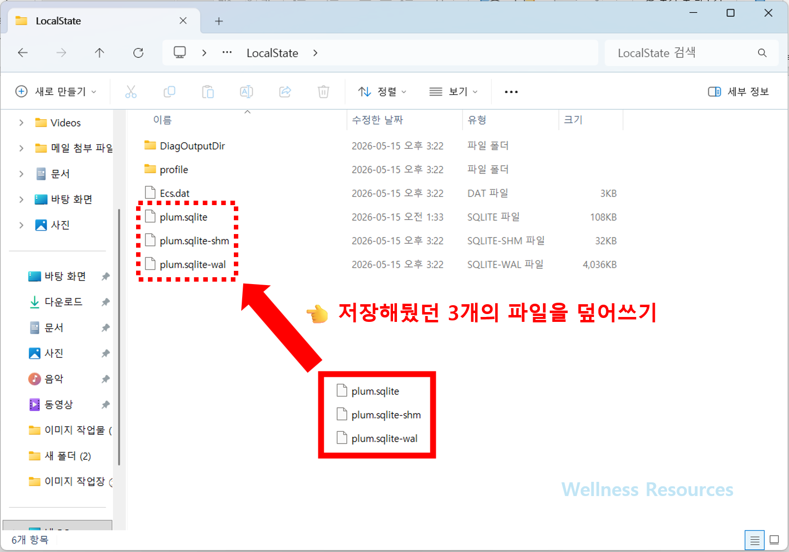This screenshot has width=789, height=552.
Task: Click the Cut scissors icon
Action: click(x=131, y=92)
